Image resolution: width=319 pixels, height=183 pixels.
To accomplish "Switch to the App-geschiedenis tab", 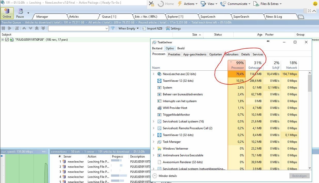I will (195, 54).
